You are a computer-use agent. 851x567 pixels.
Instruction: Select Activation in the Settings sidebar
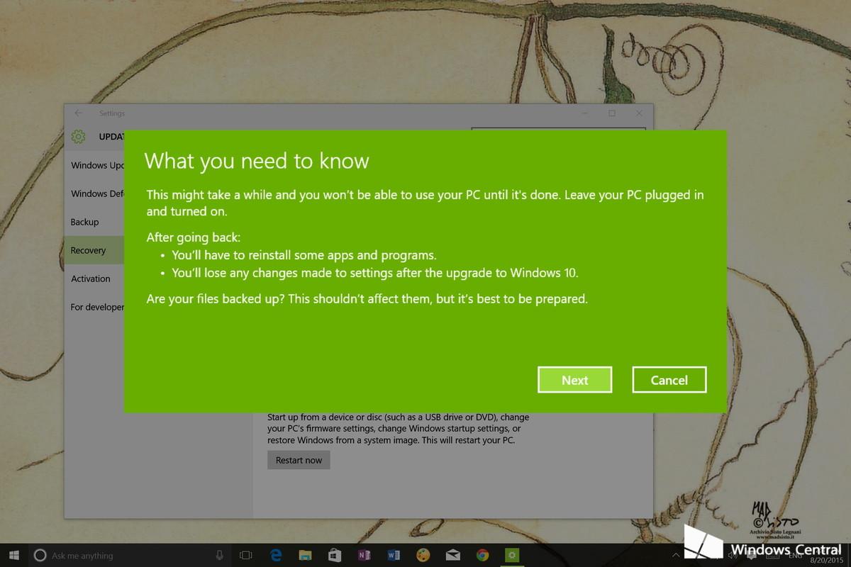pos(94,279)
